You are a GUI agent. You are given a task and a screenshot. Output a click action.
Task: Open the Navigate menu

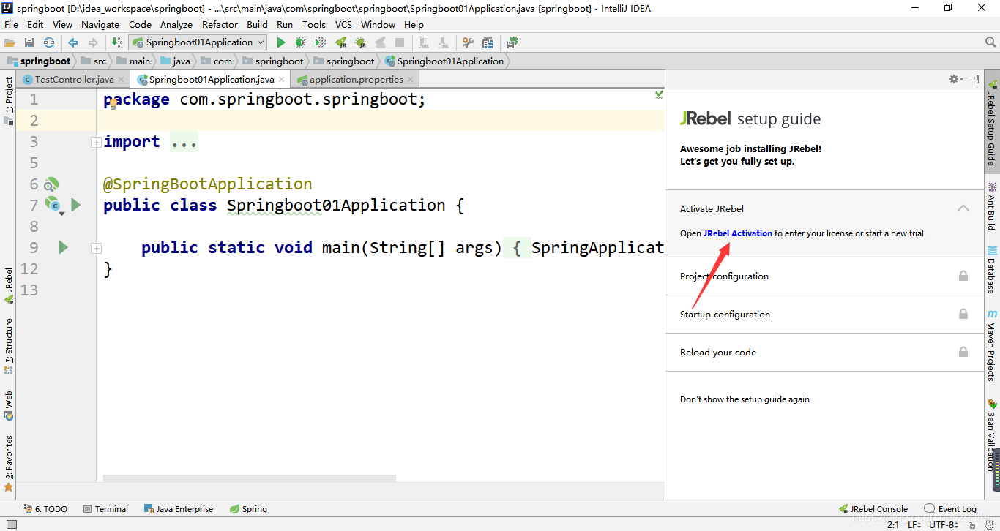pos(100,24)
